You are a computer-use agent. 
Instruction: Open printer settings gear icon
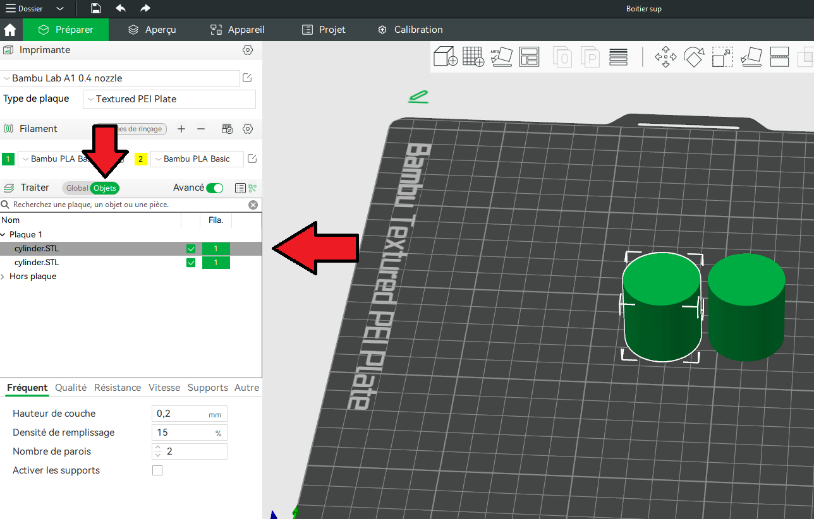[x=248, y=50]
